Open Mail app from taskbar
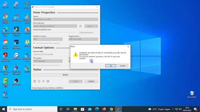This screenshot has width=200, height=112. tap(90, 109)
